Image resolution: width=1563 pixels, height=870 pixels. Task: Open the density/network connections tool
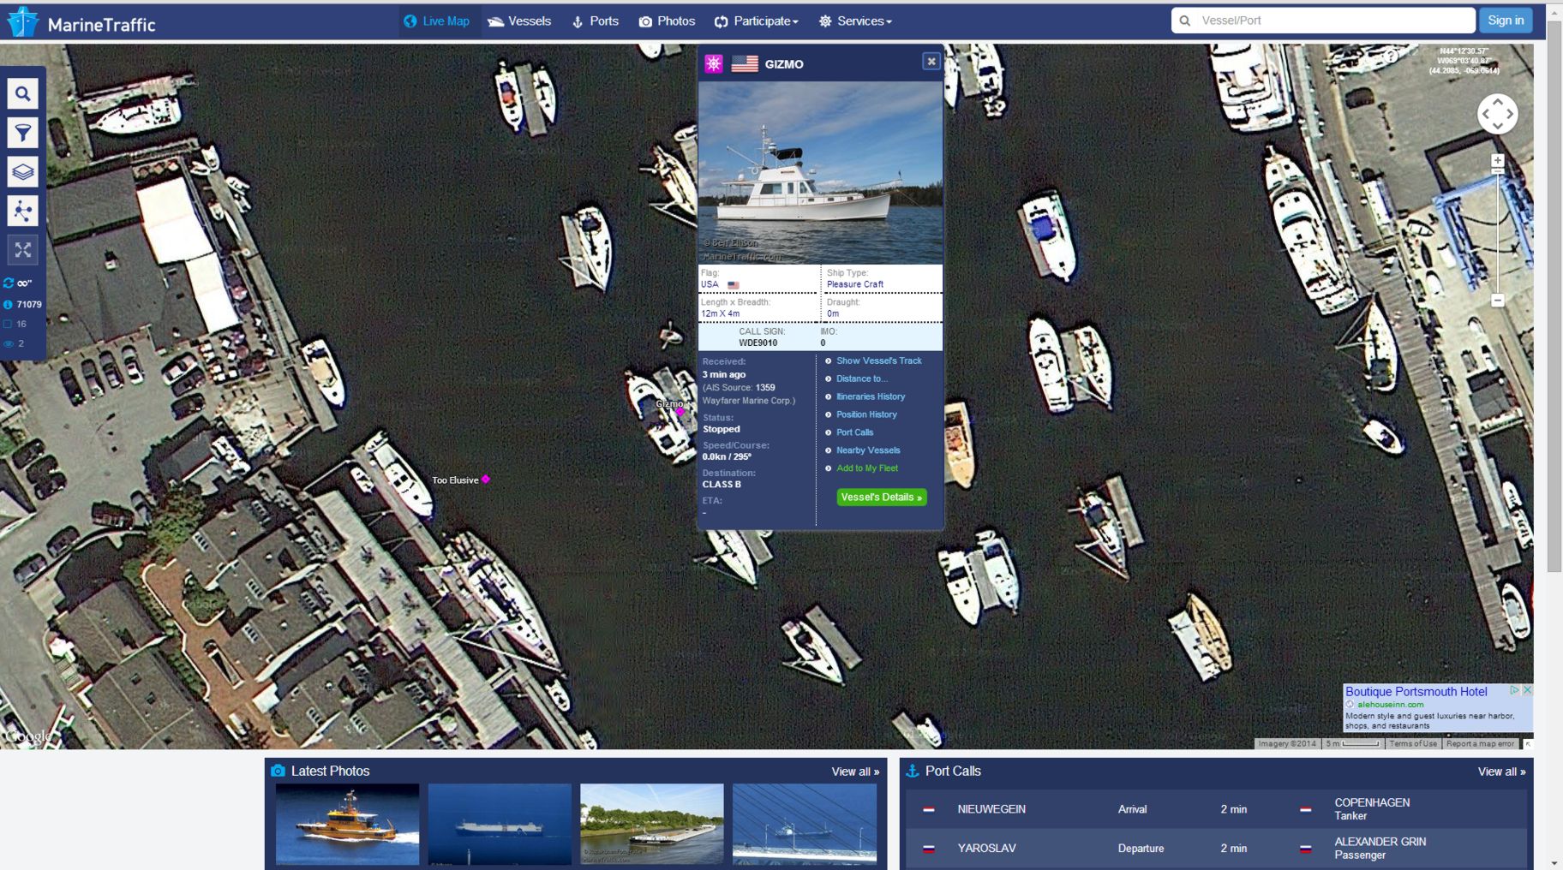point(23,211)
